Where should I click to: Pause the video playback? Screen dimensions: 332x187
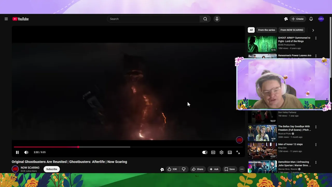(17, 152)
